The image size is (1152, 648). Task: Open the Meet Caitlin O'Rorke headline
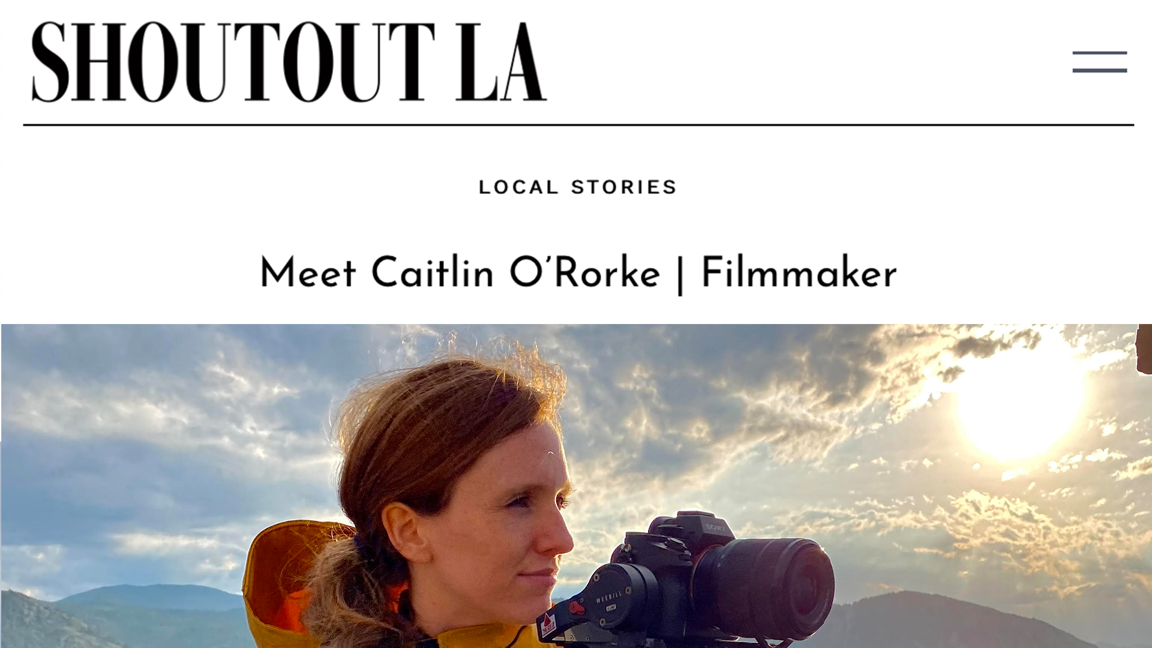tap(578, 274)
